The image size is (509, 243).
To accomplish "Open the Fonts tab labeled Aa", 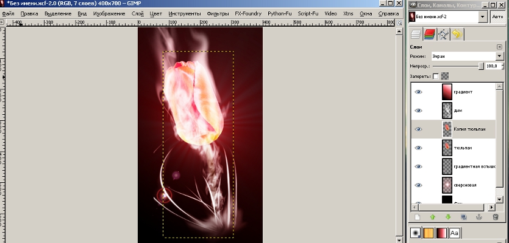I will 455,233.
